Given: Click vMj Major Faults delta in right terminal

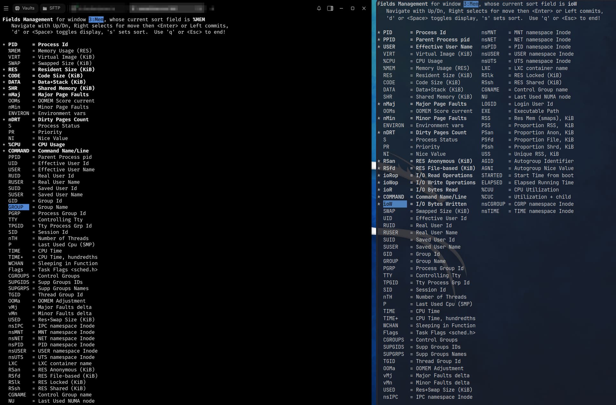Looking at the screenshot, I should tap(426, 375).
